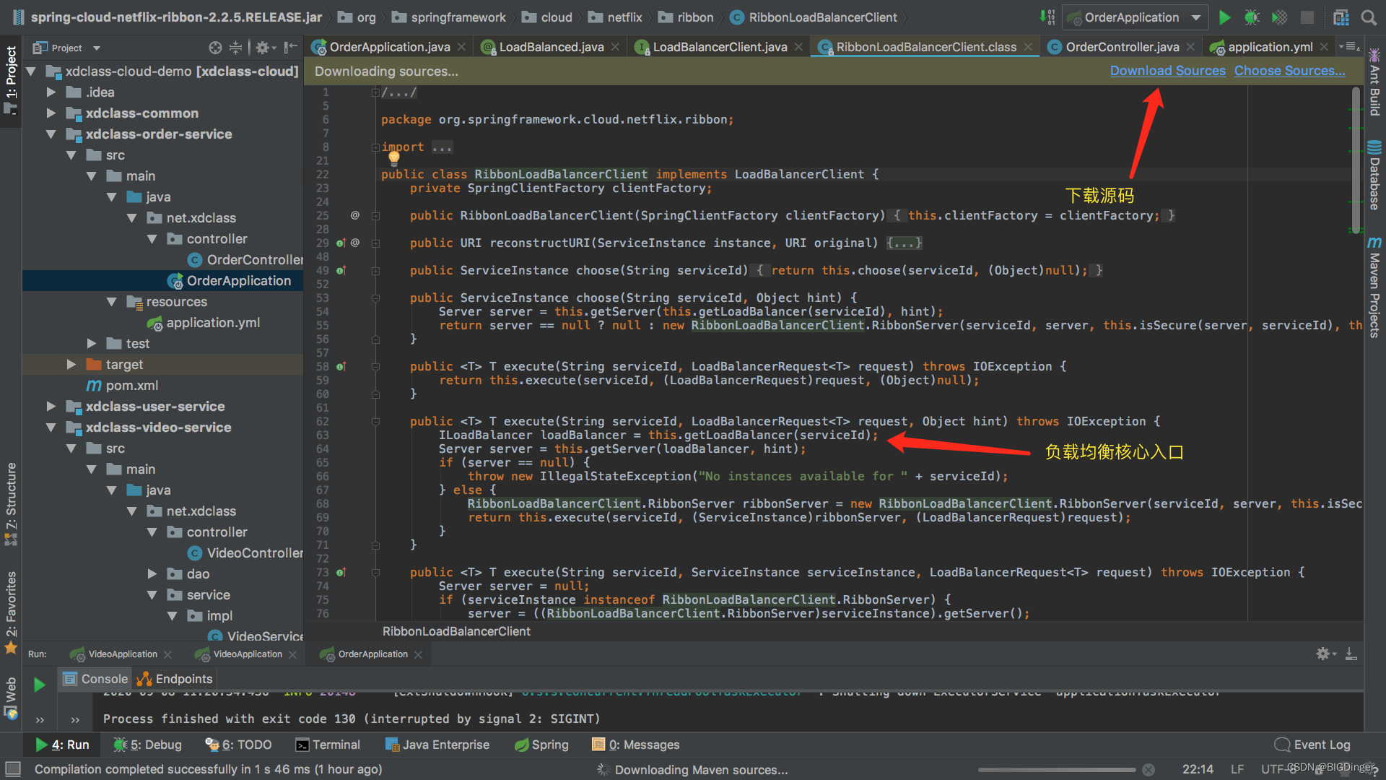Click the Maven sources download progress bar
The image size is (1386, 780).
pyautogui.click(x=1057, y=770)
